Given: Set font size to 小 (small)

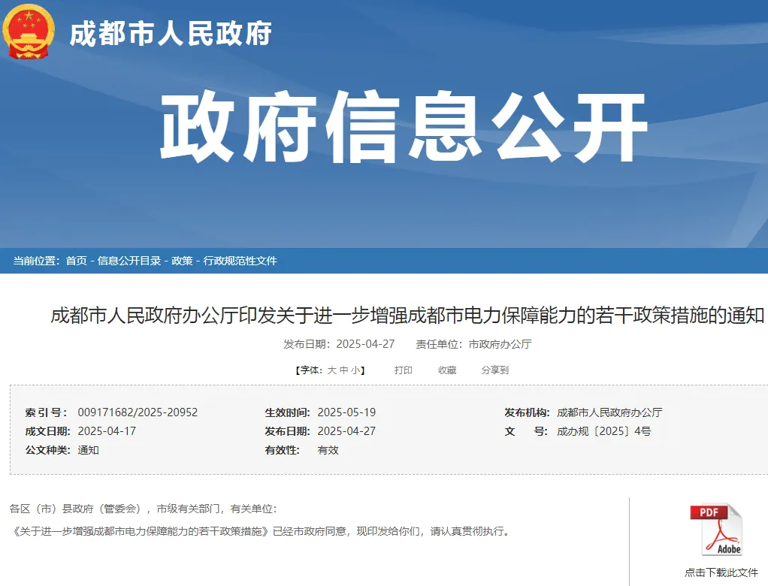Looking at the screenshot, I should (355, 370).
